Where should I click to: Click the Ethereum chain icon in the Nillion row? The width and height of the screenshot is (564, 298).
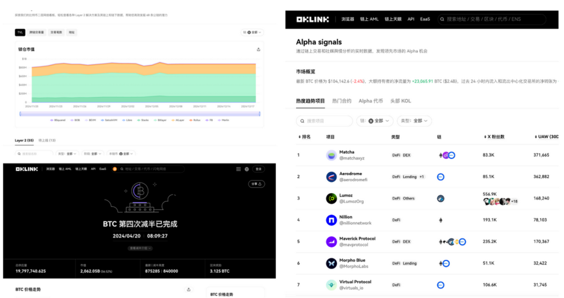click(x=440, y=220)
